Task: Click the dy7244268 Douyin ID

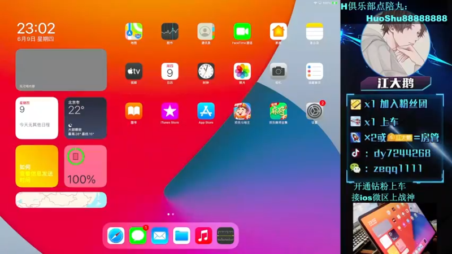Action: click(x=402, y=153)
